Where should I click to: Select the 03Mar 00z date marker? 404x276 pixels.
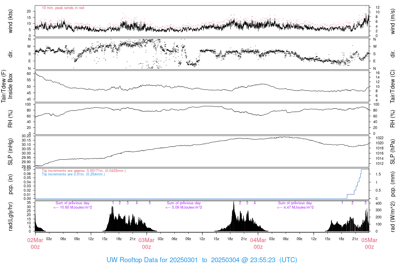point(146,243)
